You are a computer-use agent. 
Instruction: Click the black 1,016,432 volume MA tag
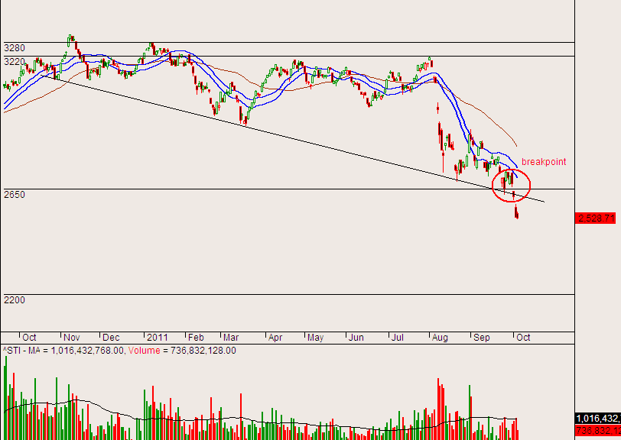click(x=597, y=419)
